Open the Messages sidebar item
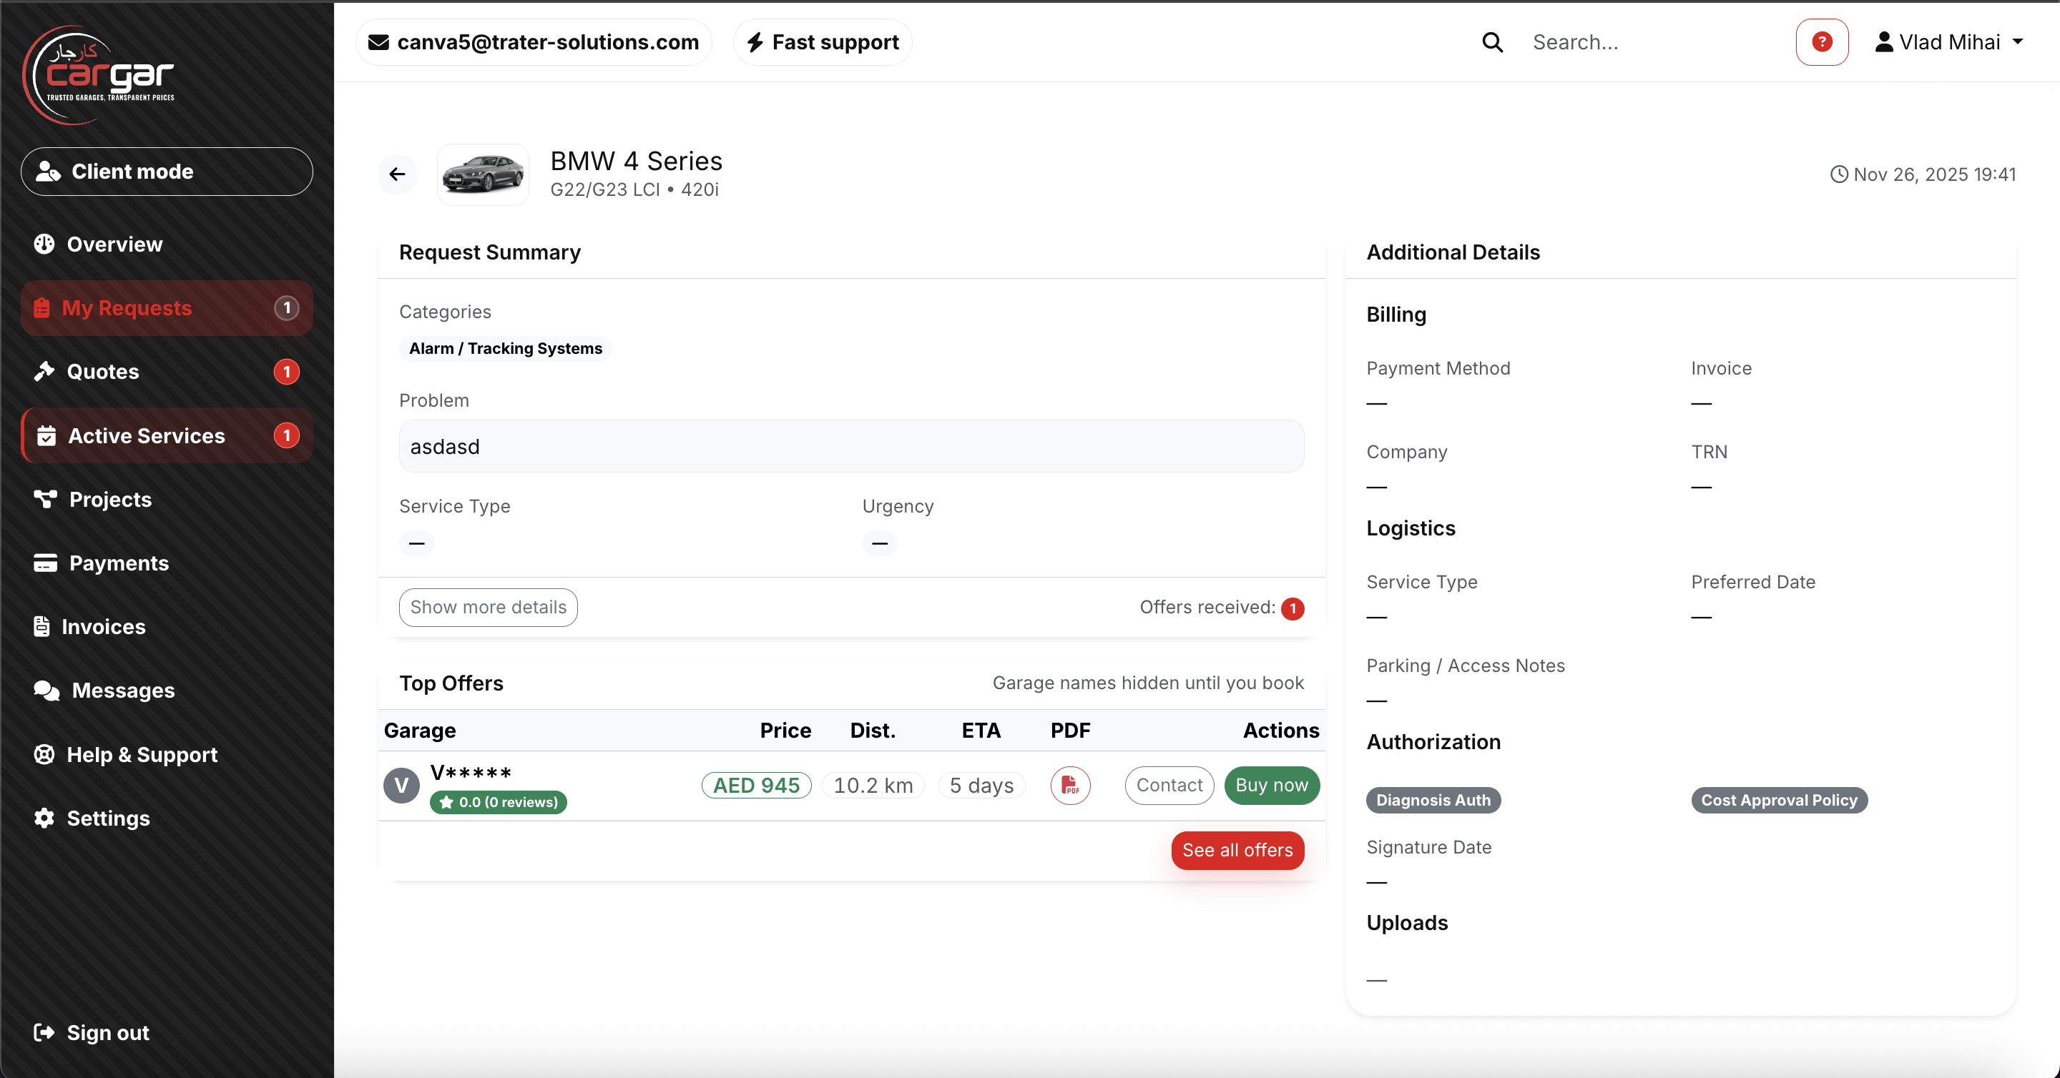This screenshot has width=2060, height=1078. (123, 691)
